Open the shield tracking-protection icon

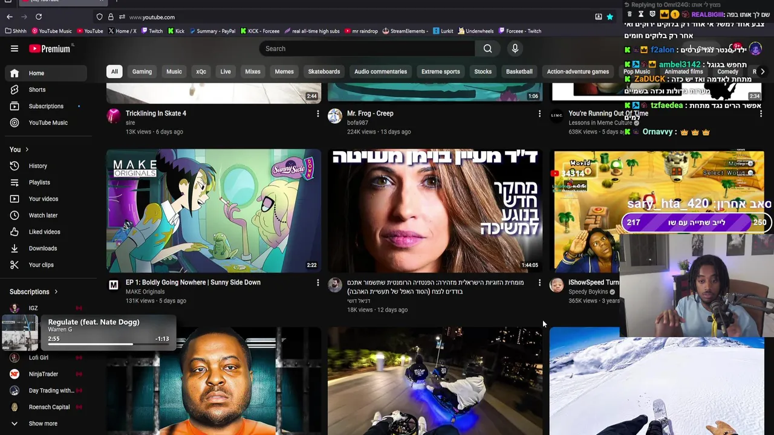100,17
